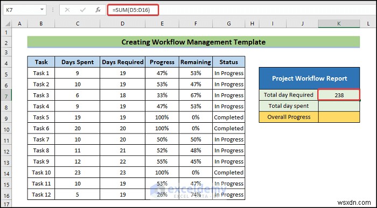This screenshot has height=208, width=377.
Task: Select column header C
Action: (x=78, y=24)
